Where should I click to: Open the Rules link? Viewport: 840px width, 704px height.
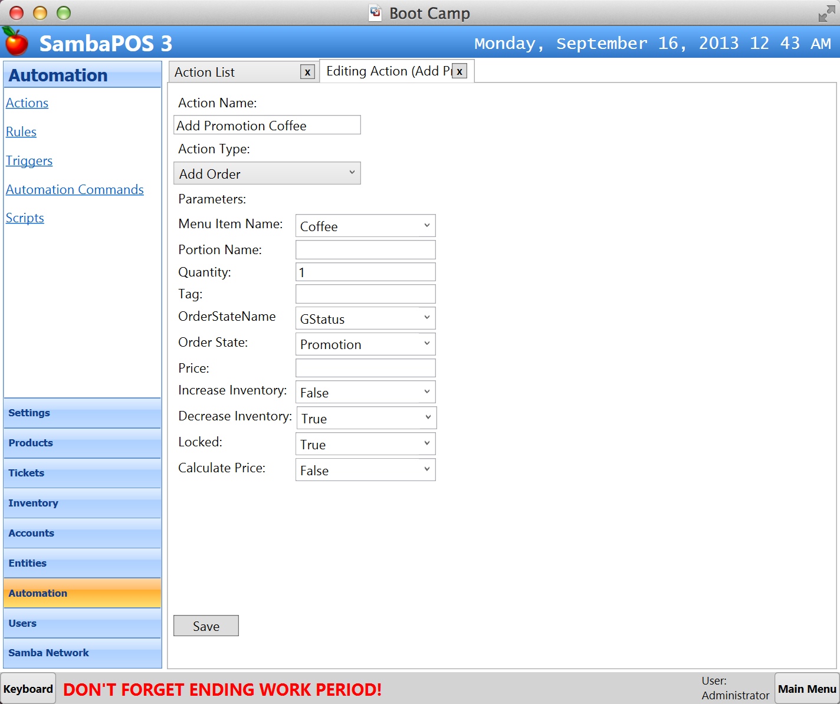pos(21,132)
